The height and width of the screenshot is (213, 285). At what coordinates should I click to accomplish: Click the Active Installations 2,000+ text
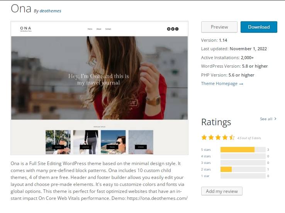point(227,58)
